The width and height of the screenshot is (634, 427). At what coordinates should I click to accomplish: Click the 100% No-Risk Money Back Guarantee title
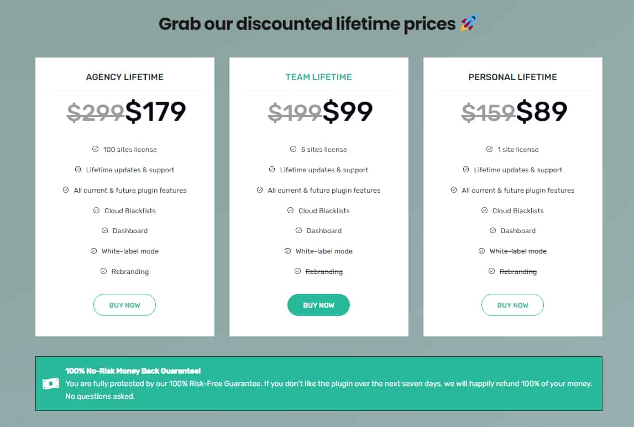pos(133,371)
